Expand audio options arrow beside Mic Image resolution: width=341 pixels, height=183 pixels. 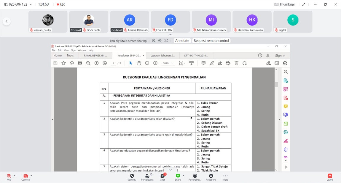click(x=14, y=176)
